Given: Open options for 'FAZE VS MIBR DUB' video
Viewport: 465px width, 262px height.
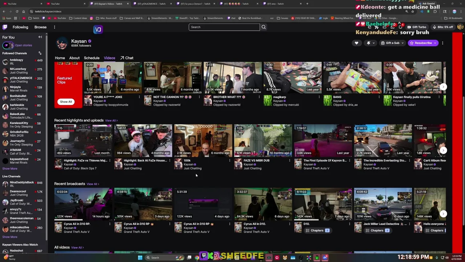Looking at the screenshot, I should [290, 160].
